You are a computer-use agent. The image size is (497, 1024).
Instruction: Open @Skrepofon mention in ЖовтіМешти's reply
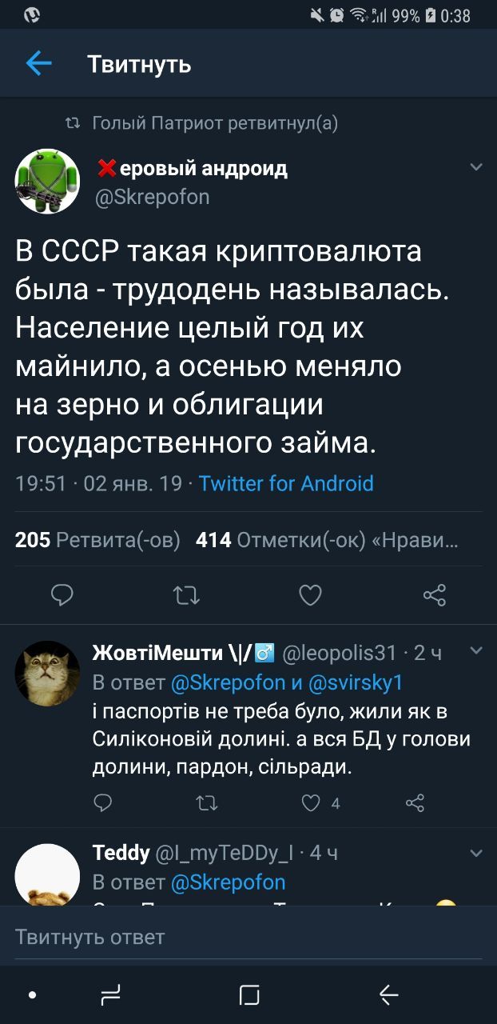pyautogui.click(x=228, y=682)
